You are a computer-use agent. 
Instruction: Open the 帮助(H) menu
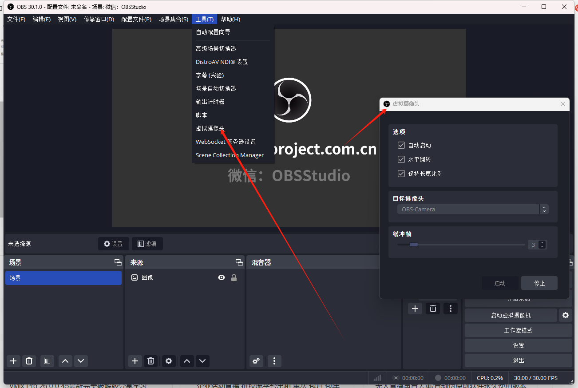pos(230,19)
